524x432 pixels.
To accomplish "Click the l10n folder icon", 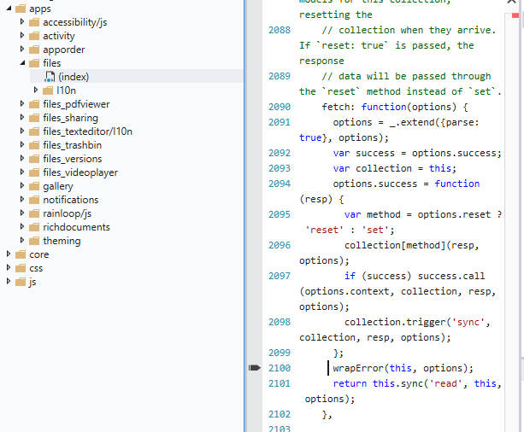I will pos(48,90).
